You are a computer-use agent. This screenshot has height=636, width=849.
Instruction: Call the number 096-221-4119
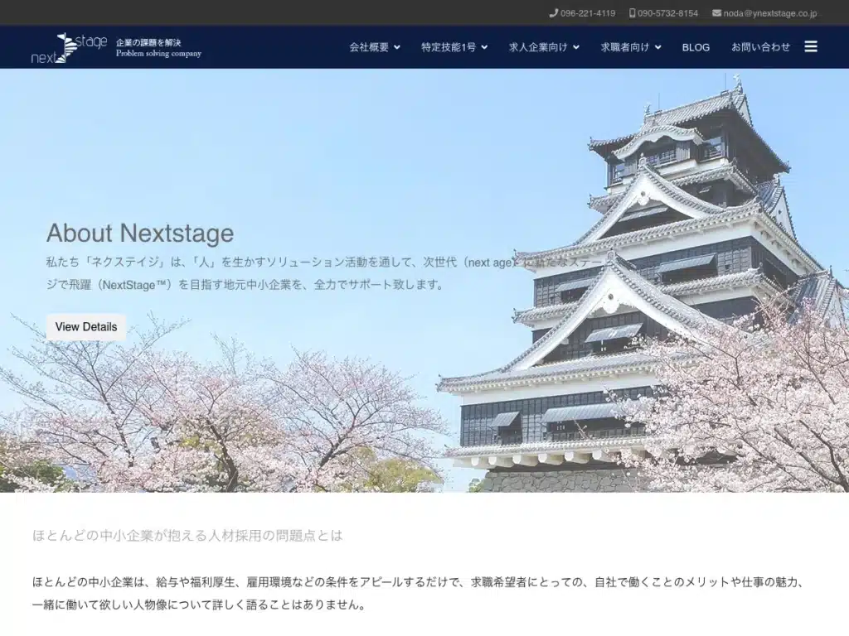pyautogui.click(x=588, y=13)
